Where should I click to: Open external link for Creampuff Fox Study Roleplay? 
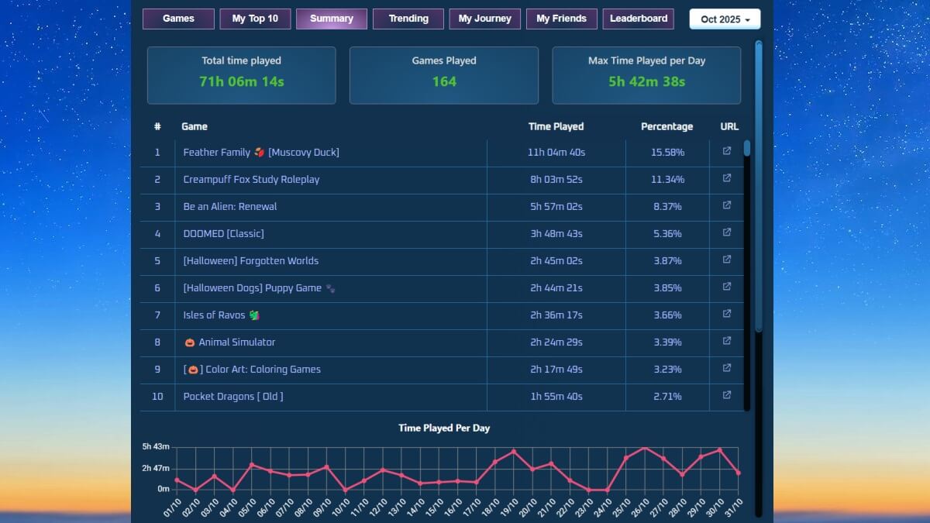tap(726, 179)
